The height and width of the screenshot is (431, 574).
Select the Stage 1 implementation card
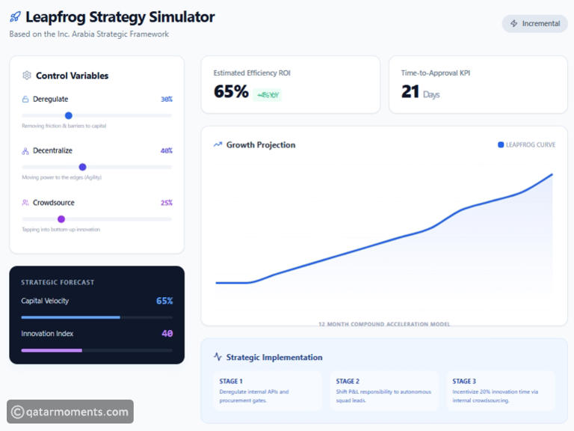point(268,391)
